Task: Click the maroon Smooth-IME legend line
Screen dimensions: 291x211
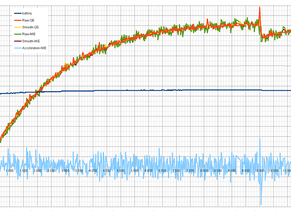Action: point(18,41)
